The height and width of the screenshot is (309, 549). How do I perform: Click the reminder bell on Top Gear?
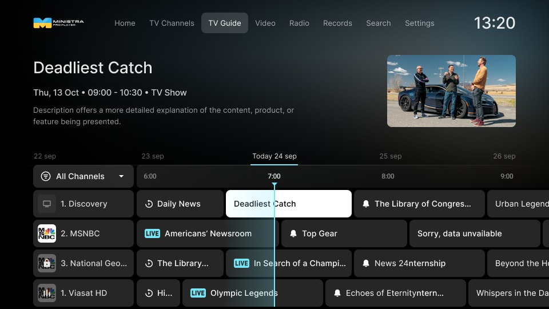(x=293, y=233)
